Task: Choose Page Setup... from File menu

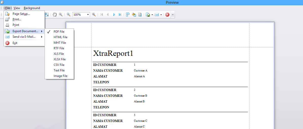Action: click(x=24, y=14)
